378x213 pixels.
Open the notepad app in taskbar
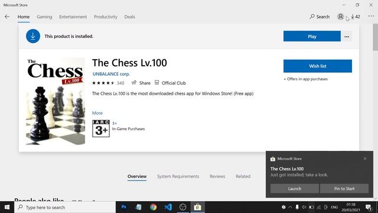(138, 207)
